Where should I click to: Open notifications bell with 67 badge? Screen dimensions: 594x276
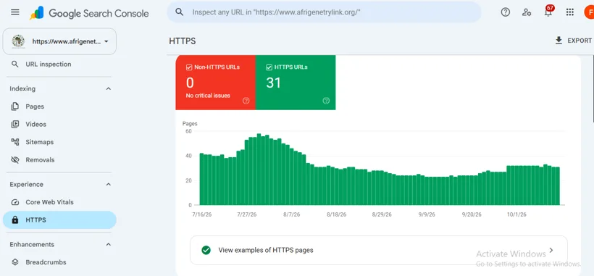(x=548, y=12)
